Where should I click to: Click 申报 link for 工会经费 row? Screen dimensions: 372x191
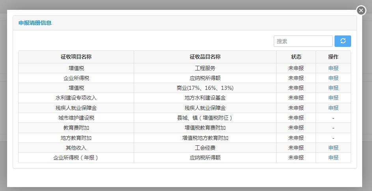pyautogui.click(x=333, y=148)
